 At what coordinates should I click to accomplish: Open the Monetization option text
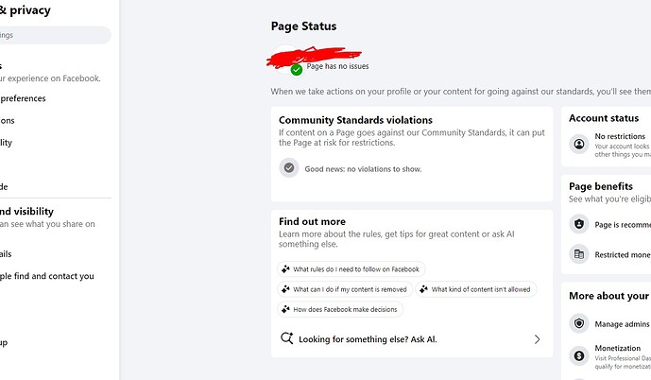(x=617, y=348)
